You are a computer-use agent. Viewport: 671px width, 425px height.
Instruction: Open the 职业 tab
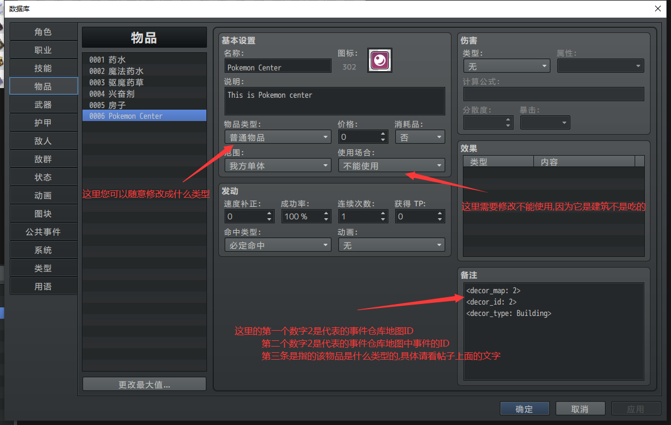pos(43,50)
